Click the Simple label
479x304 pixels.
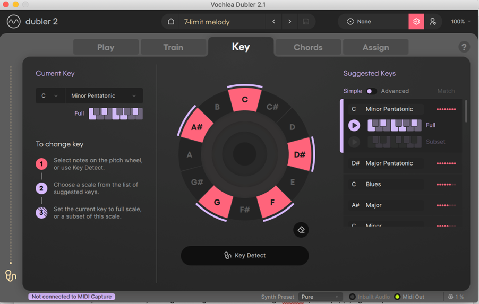(x=353, y=91)
